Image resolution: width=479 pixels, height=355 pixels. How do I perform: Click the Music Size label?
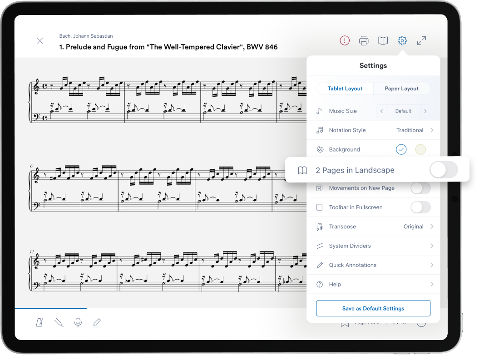click(x=343, y=111)
